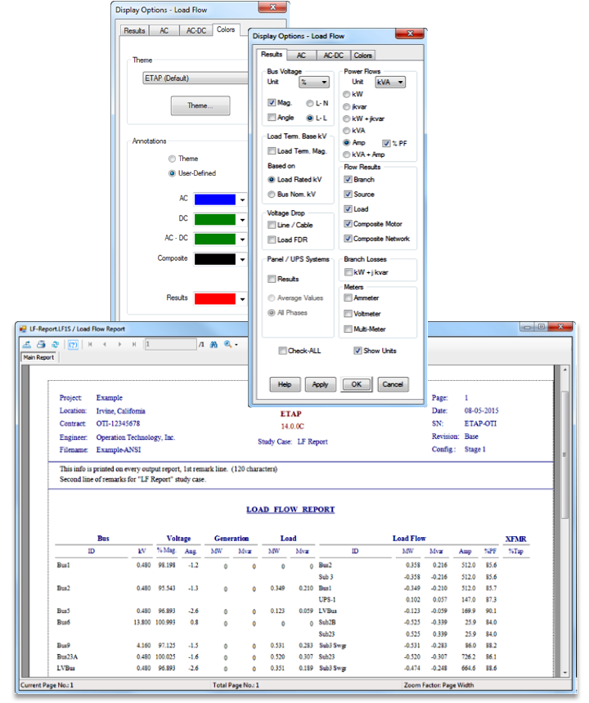Click the Apply button

click(320, 384)
